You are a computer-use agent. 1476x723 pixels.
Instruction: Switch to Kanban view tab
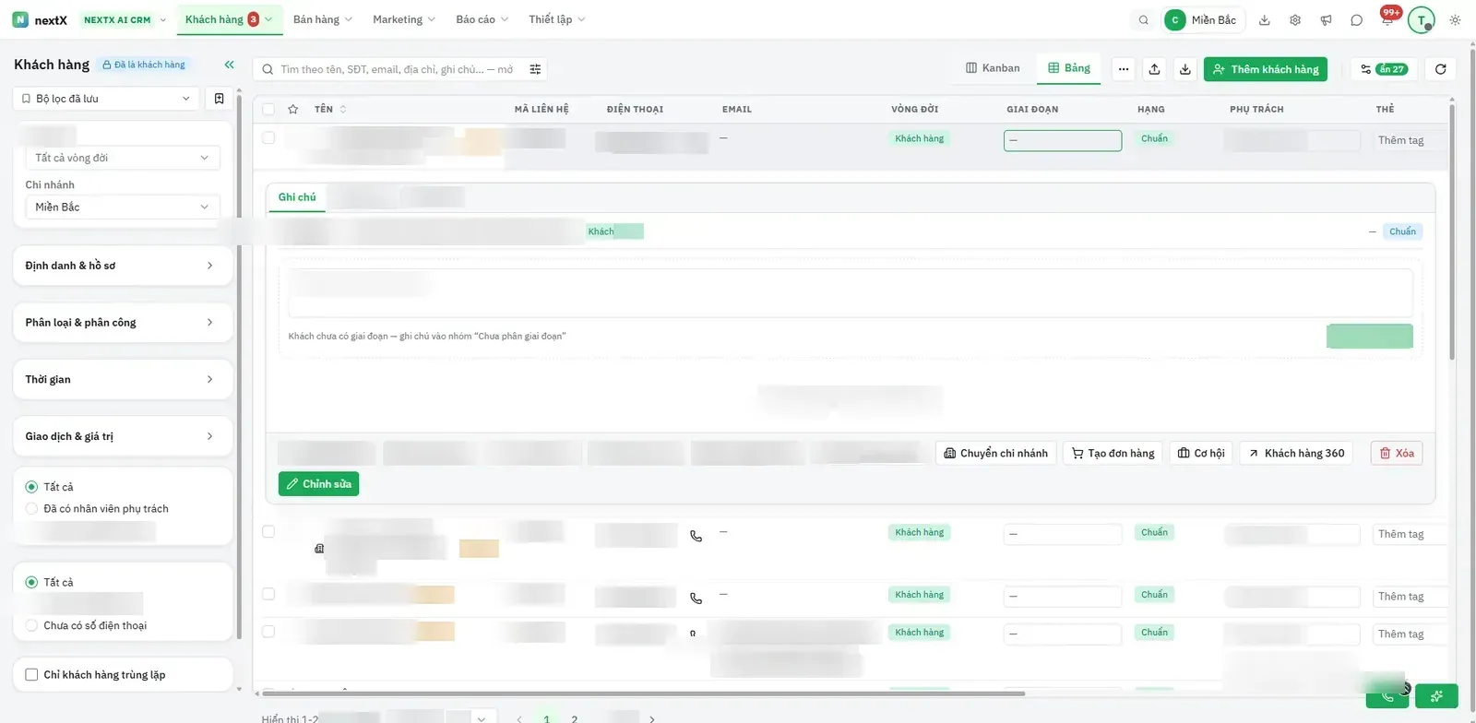pyautogui.click(x=993, y=68)
